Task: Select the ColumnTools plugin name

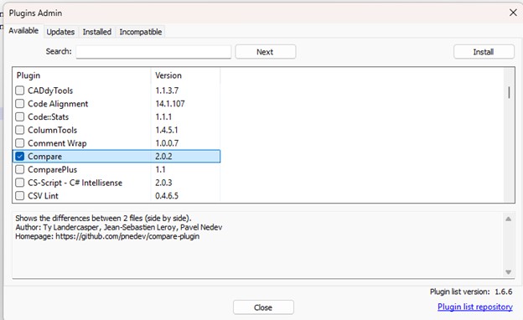Action: [x=52, y=130]
